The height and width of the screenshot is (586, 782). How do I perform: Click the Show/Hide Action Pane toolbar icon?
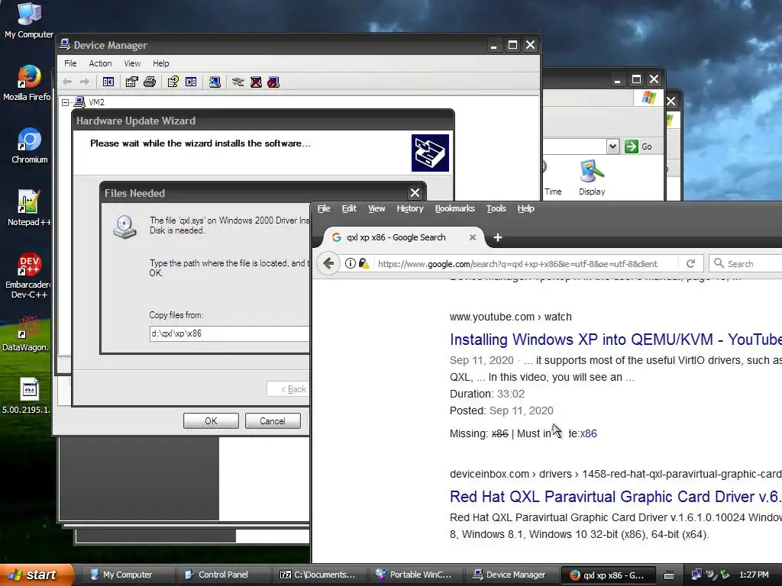(x=191, y=82)
